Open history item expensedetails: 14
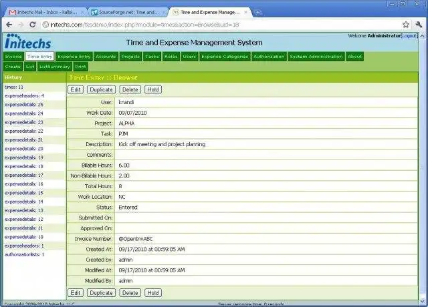Screen dimensions: 428x307 pyautogui.click(x=24, y=202)
